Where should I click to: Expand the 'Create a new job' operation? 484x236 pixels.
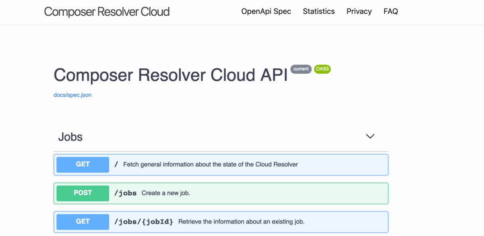tap(221, 193)
